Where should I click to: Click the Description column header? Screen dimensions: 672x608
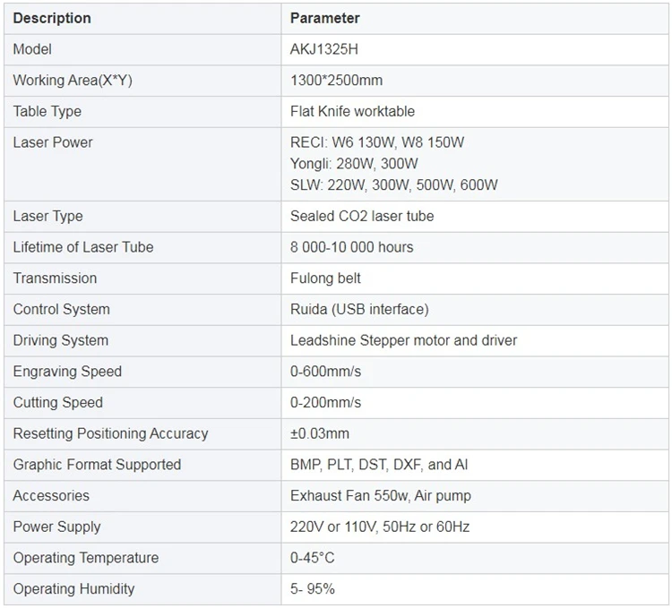tap(52, 18)
